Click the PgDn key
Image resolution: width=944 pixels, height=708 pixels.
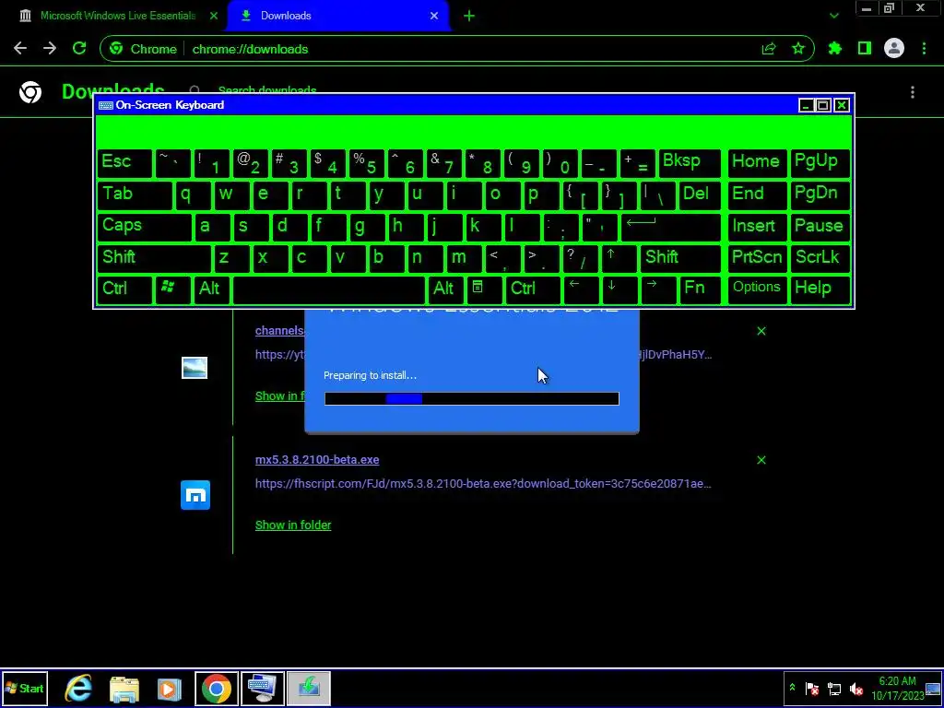pos(820,195)
